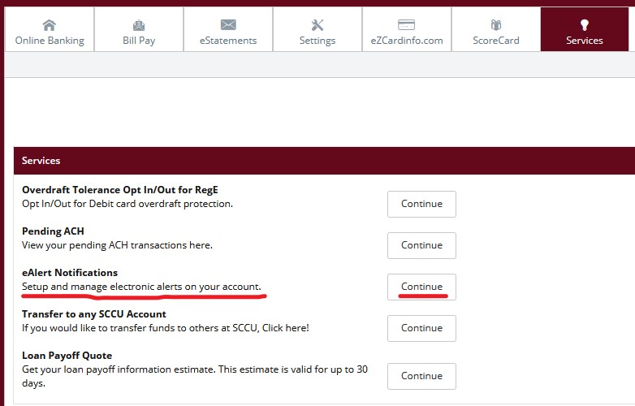Continue to Overdraft Tolerance Opt In/Out
635x406 pixels.
[421, 204]
